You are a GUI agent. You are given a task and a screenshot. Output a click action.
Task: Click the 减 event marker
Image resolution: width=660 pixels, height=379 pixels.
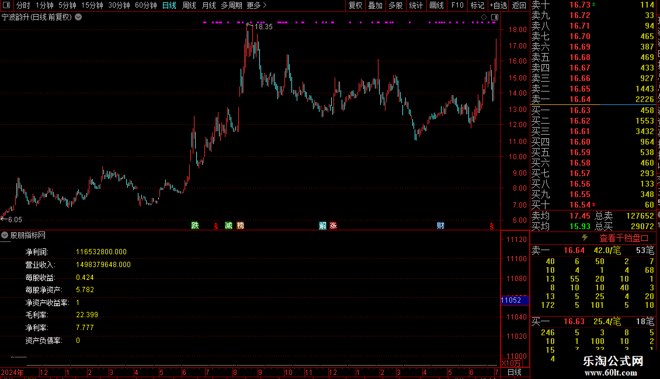click(x=228, y=226)
